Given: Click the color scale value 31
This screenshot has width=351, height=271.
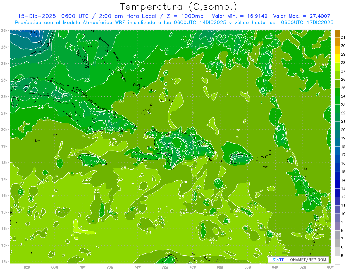Looking at the screenshot, I should tap(343, 37).
